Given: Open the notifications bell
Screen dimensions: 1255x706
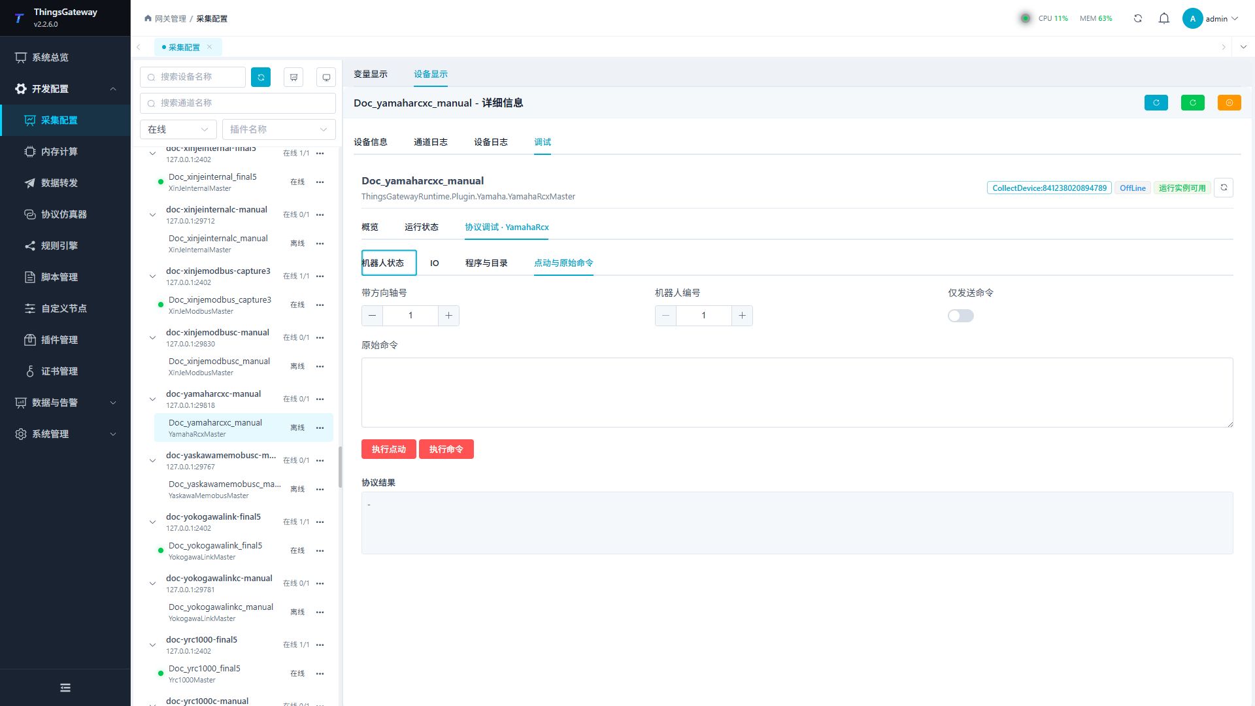Looking at the screenshot, I should 1164,18.
